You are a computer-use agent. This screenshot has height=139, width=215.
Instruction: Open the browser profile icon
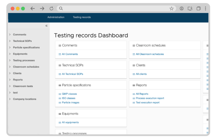click(182, 9)
